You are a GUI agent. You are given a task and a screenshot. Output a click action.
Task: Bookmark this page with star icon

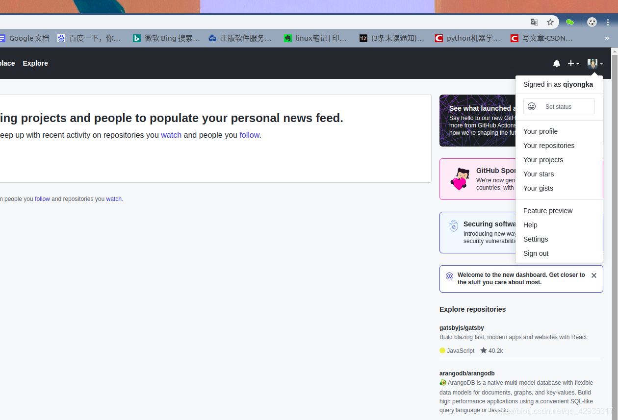coord(550,22)
